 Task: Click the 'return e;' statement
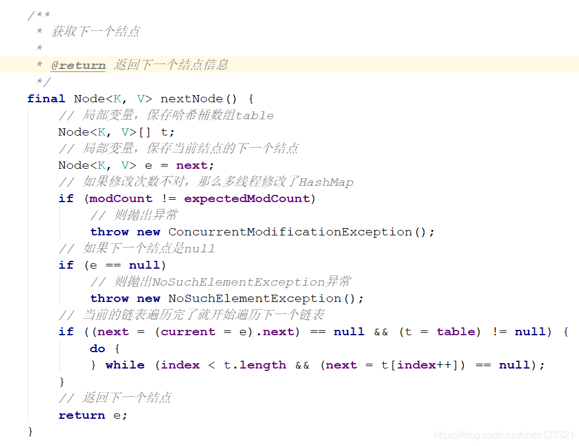tap(93, 415)
